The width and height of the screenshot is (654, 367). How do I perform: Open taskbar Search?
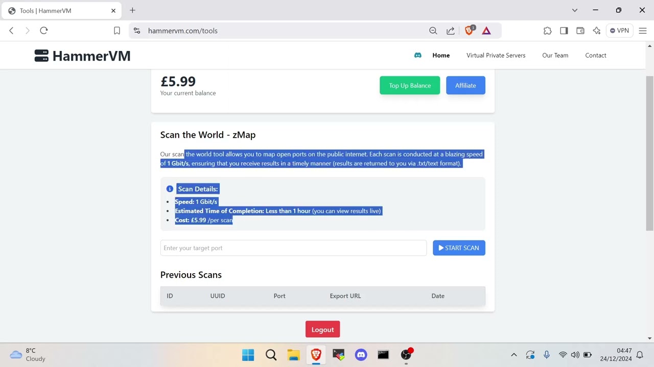[x=271, y=355]
